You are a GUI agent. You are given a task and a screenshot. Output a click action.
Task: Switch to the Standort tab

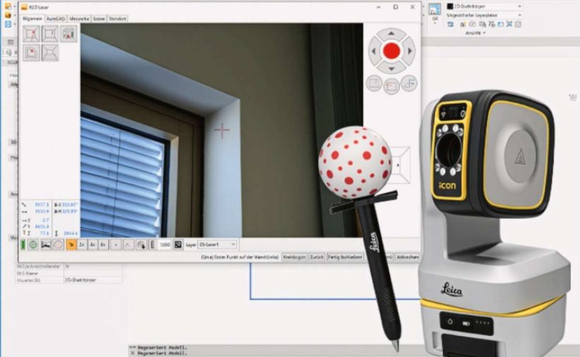(118, 18)
